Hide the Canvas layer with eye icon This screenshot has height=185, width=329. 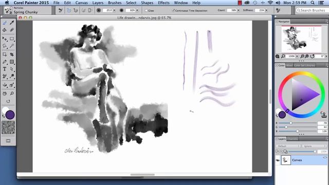coord(278,160)
